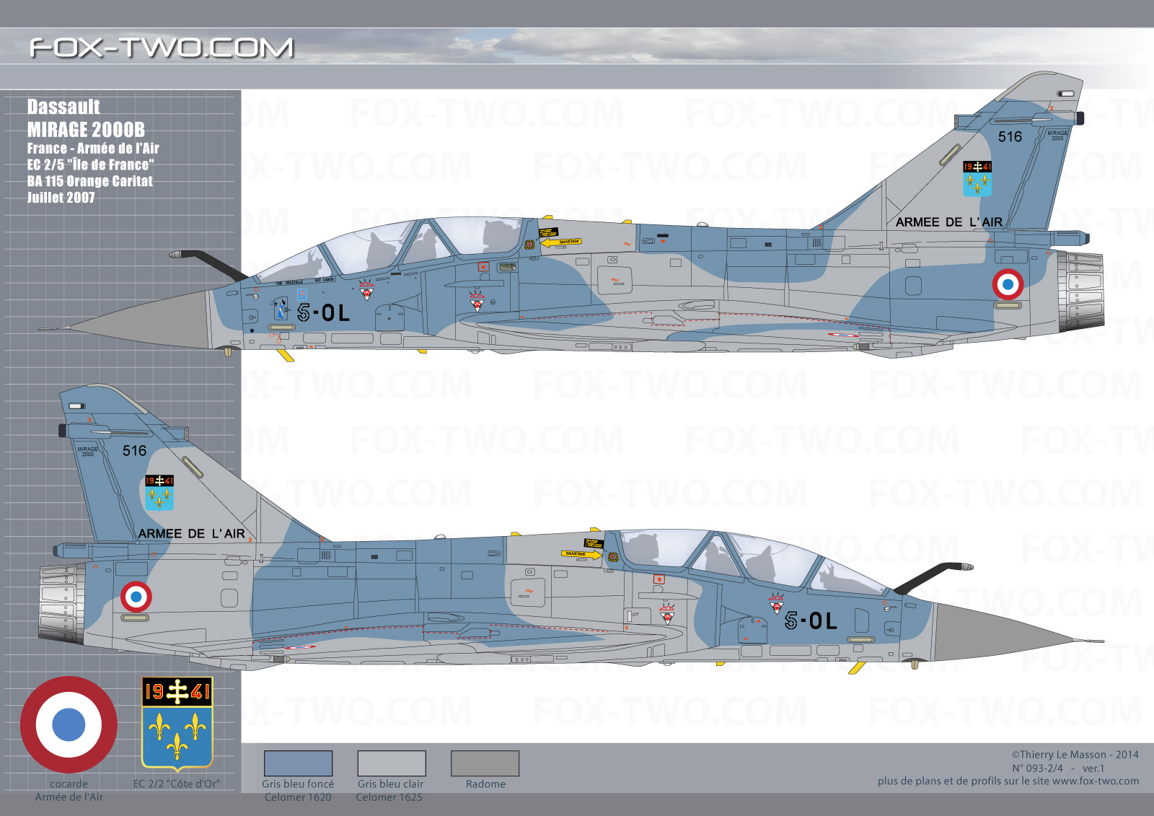Click the refueling probe on the upper profile
The width and height of the screenshot is (1154, 816).
[208, 263]
